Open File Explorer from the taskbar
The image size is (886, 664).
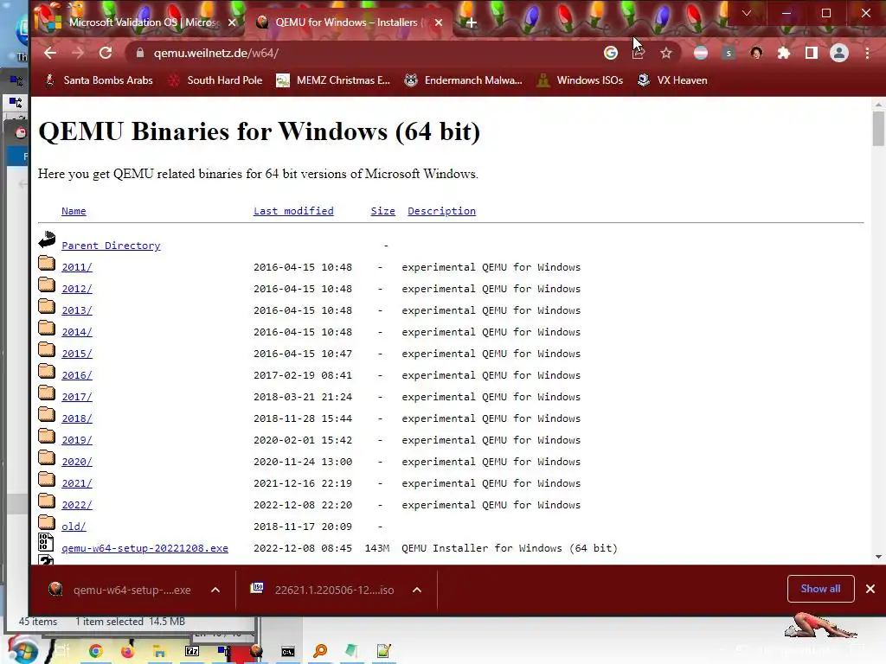[160, 652]
